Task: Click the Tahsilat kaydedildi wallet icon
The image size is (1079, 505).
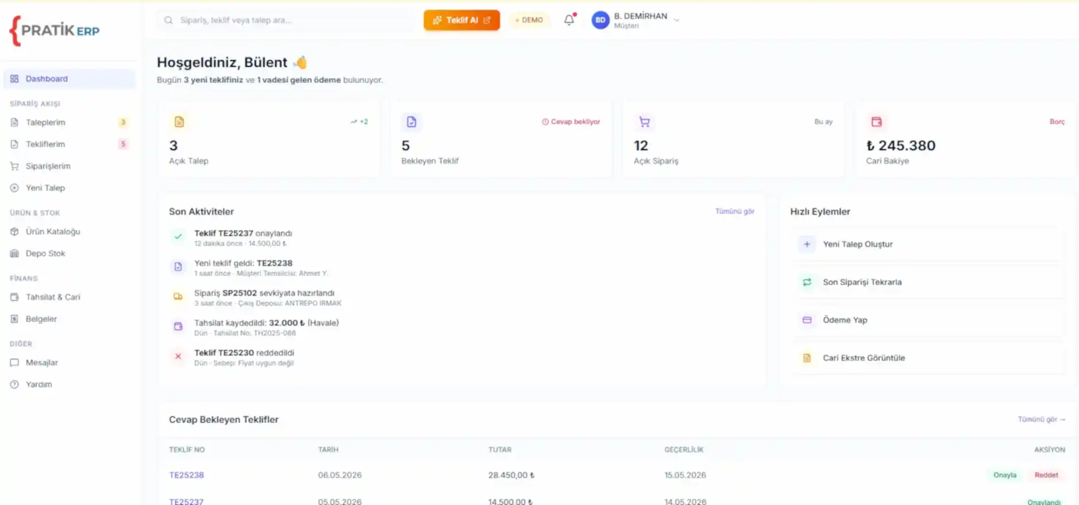Action: click(178, 326)
